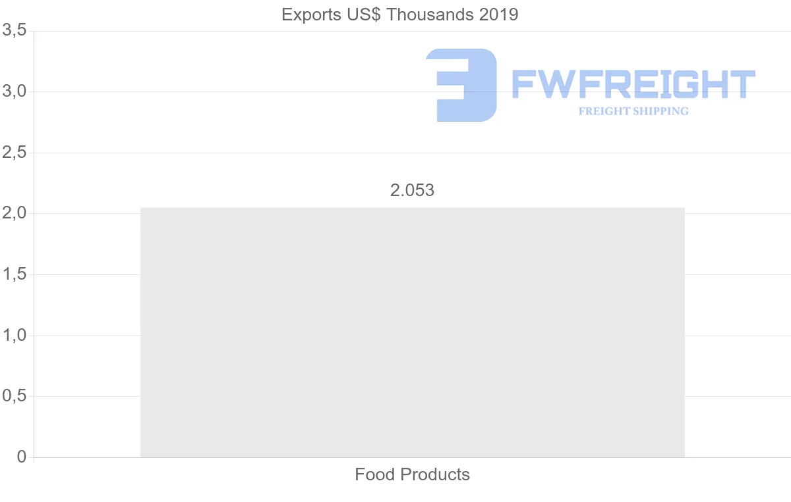Click the FREIGHT SHIPPING tagline
791x502 pixels.
633,111
